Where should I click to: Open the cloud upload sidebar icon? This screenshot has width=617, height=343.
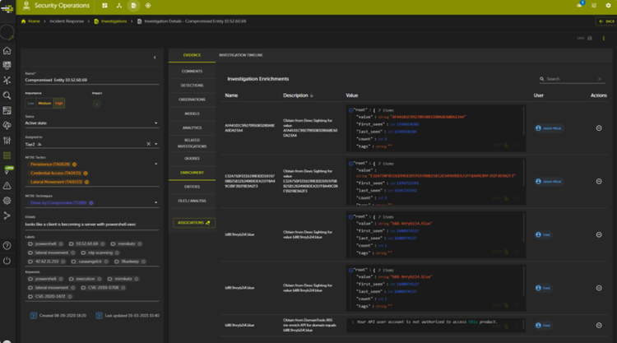[x=7, y=126]
